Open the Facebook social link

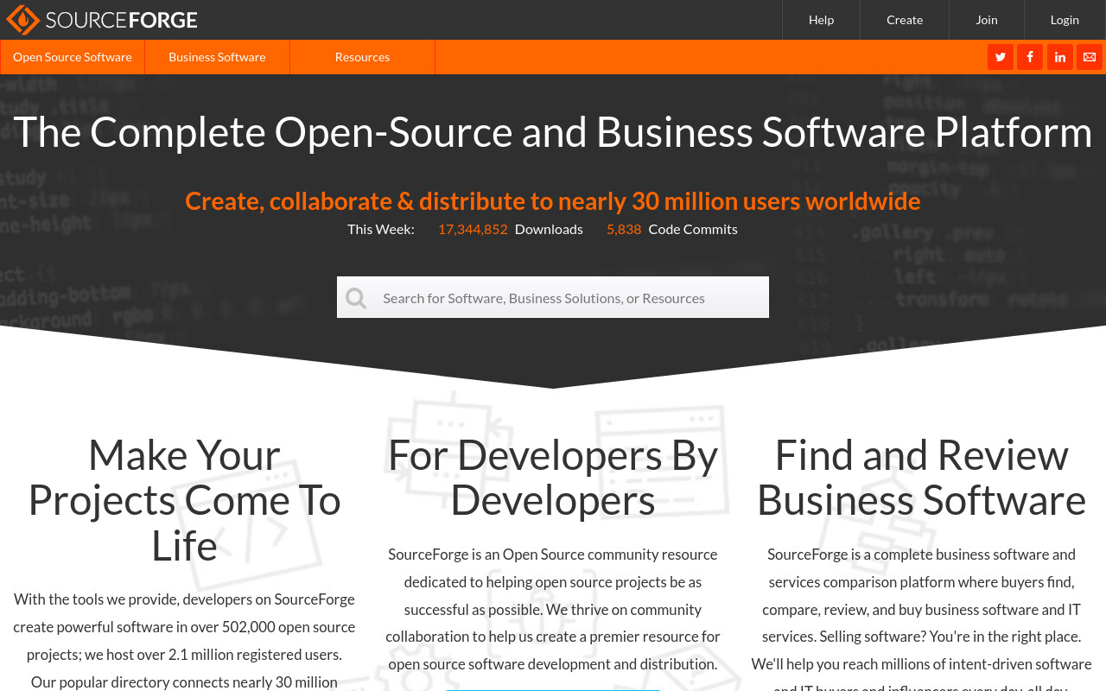click(1030, 57)
